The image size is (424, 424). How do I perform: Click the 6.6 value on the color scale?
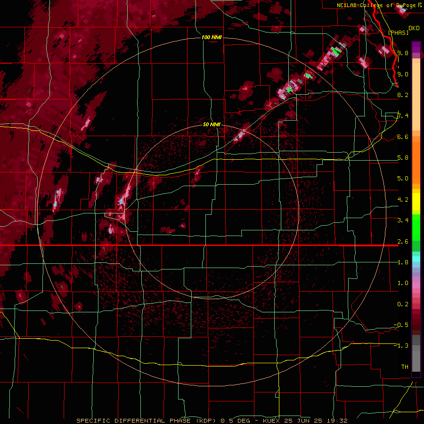click(x=403, y=137)
